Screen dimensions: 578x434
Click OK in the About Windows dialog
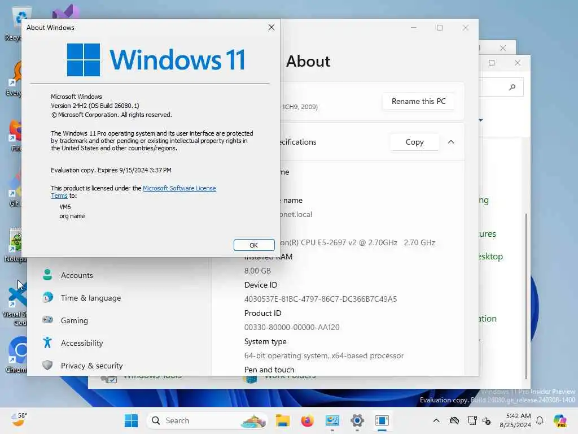tap(254, 245)
